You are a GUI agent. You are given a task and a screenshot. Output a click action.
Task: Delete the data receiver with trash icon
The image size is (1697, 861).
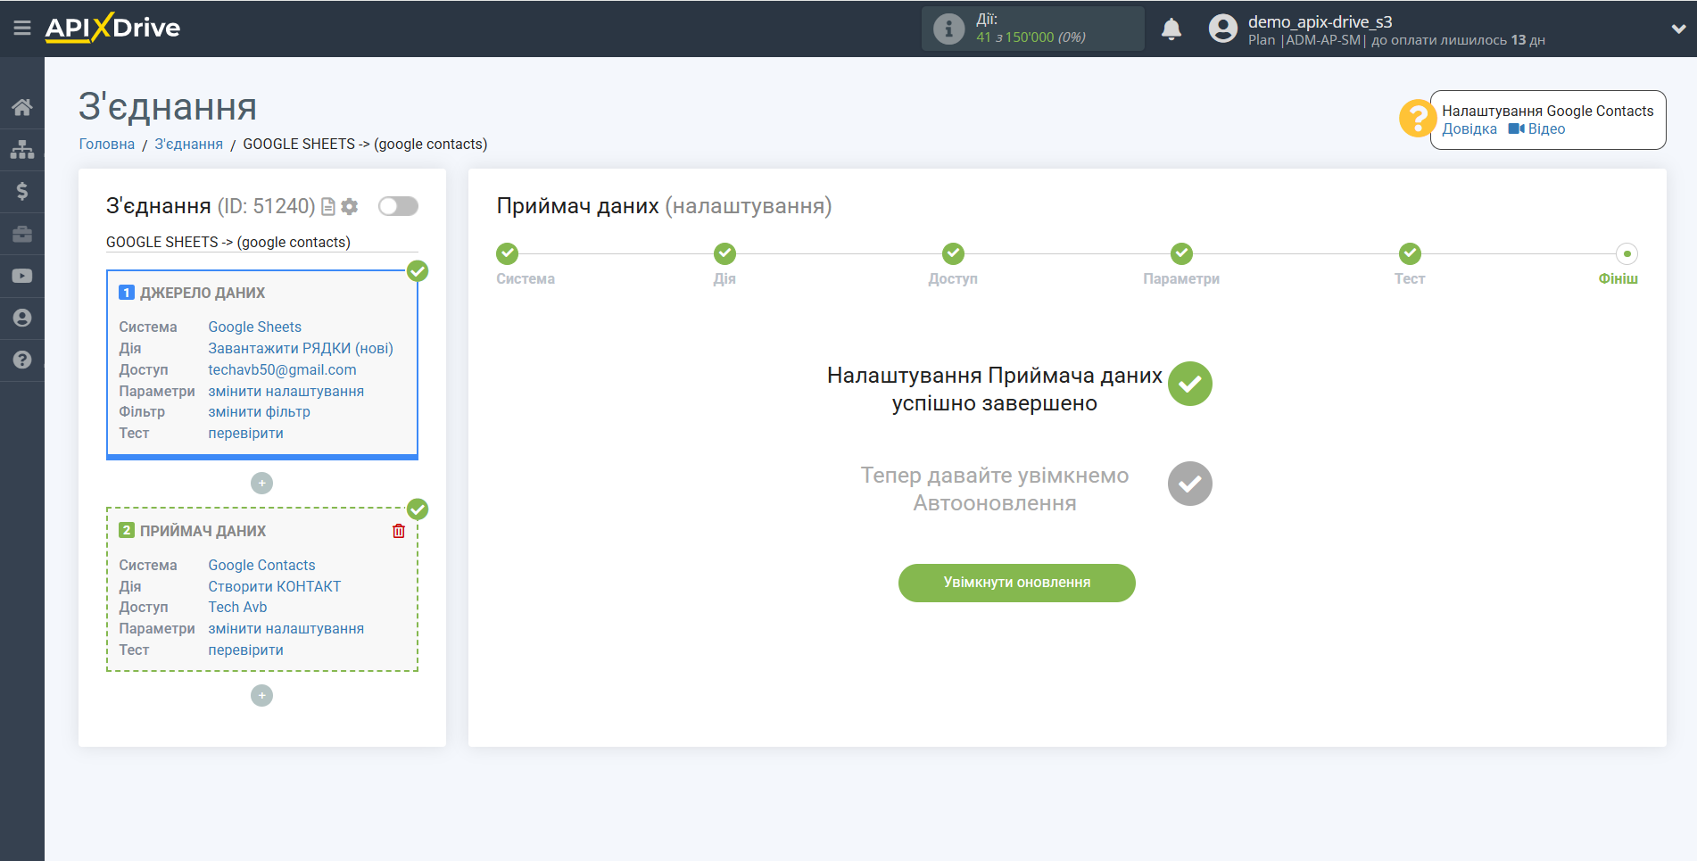[x=399, y=531]
